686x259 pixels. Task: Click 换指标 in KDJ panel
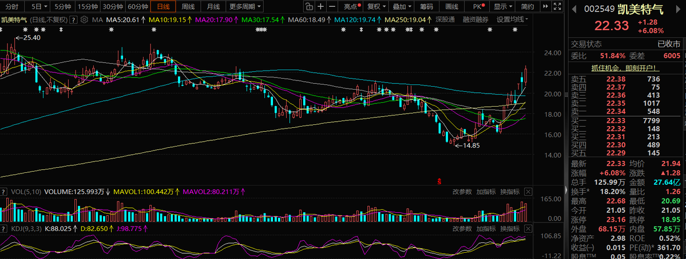(x=510, y=228)
